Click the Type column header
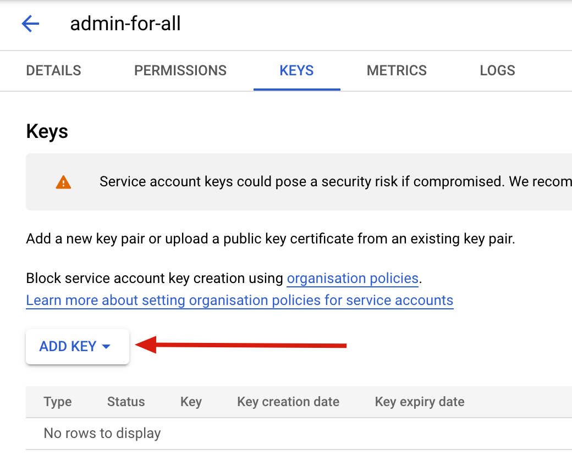Viewport: 572px width, 455px height. tap(58, 402)
